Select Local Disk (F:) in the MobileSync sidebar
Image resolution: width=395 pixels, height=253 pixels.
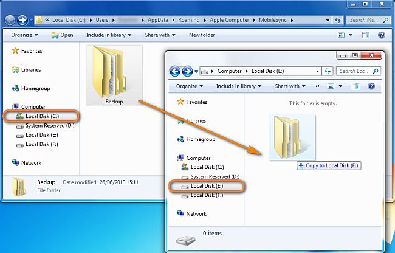(37, 144)
